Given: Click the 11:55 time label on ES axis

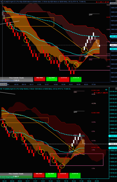Looking at the screenshot, I should point(39,84).
